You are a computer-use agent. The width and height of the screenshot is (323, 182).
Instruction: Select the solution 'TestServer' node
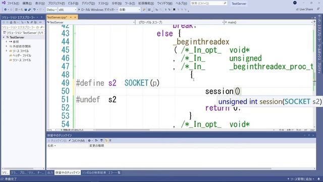tap(25, 33)
